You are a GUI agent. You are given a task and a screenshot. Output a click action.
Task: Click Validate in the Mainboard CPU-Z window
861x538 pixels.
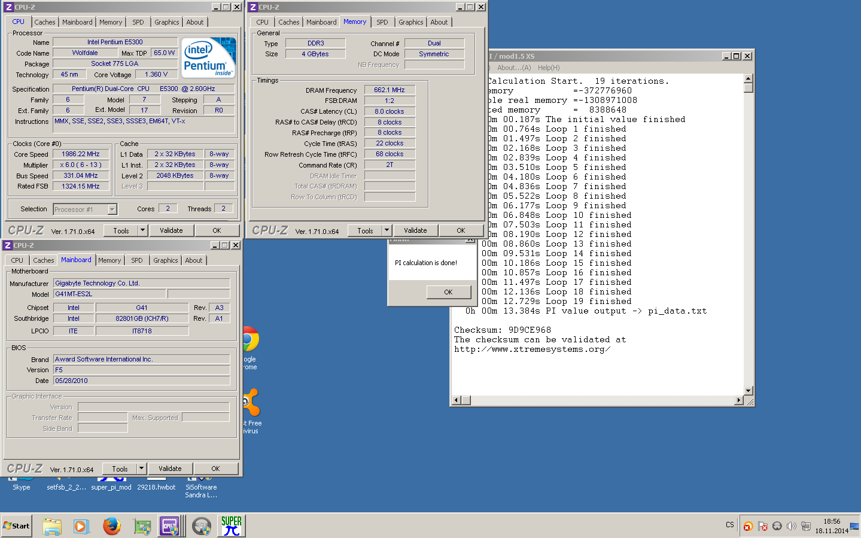[x=170, y=469]
